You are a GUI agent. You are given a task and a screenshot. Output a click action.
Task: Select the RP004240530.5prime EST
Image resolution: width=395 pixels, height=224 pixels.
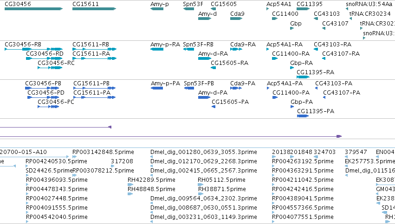tap(27, 166)
